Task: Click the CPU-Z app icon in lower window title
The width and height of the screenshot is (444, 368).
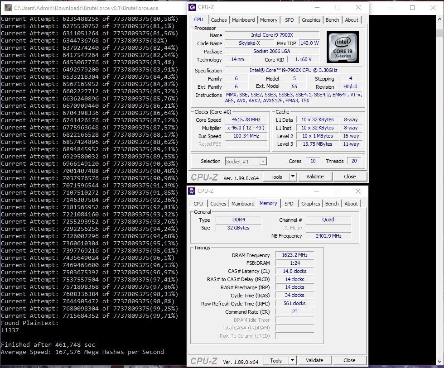Action: 192,191
